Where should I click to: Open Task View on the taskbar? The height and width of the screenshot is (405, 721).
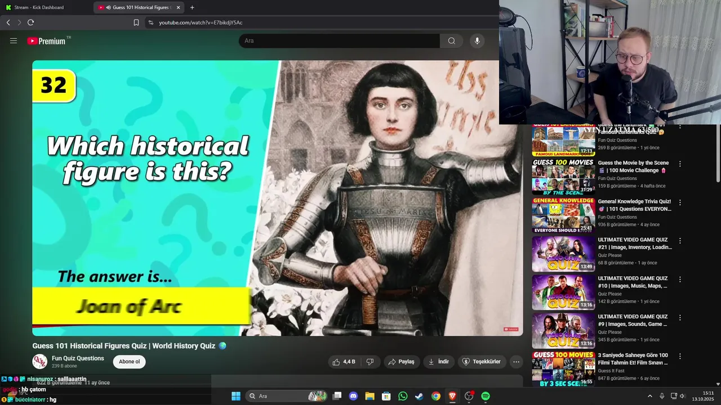pyautogui.click(x=337, y=396)
